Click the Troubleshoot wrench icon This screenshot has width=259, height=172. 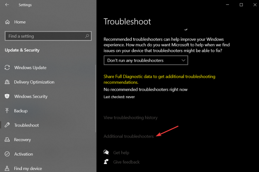(7, 126)
